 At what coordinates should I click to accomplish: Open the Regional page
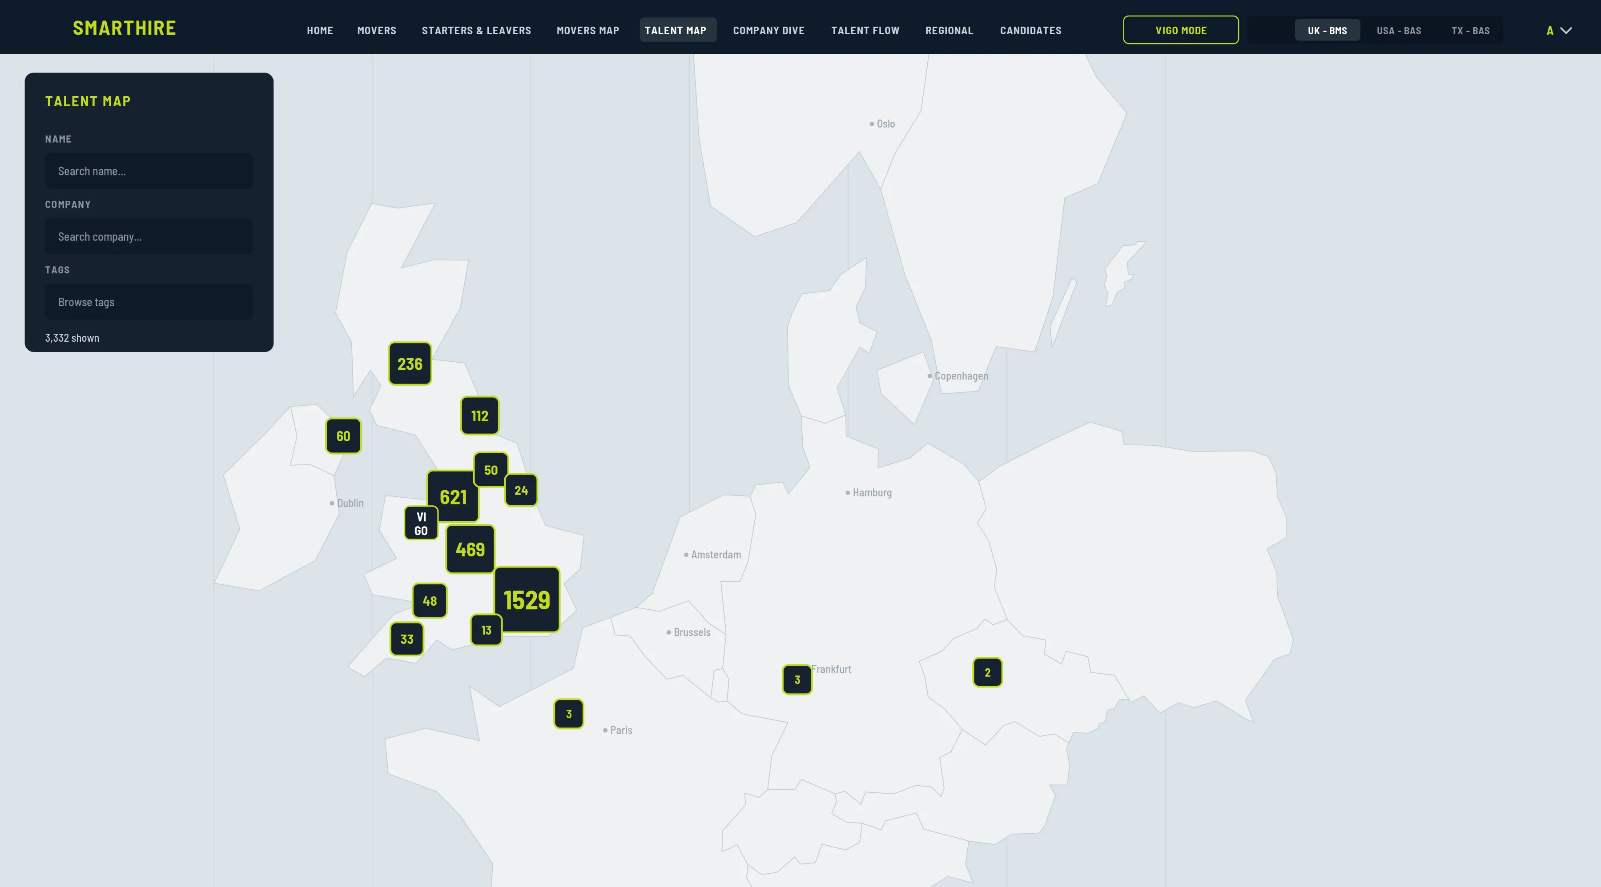(949, 30)
